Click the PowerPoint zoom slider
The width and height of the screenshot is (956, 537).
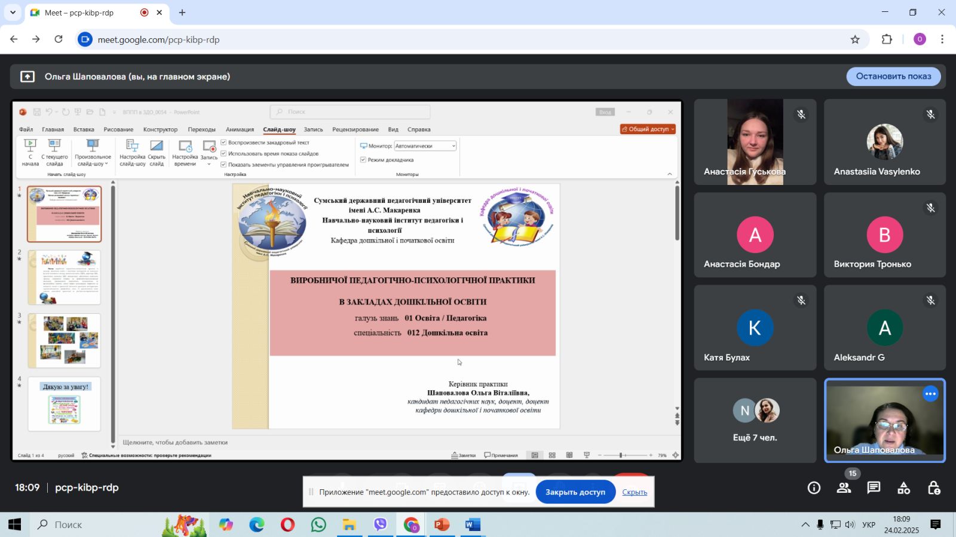click(x=624, y=455)
